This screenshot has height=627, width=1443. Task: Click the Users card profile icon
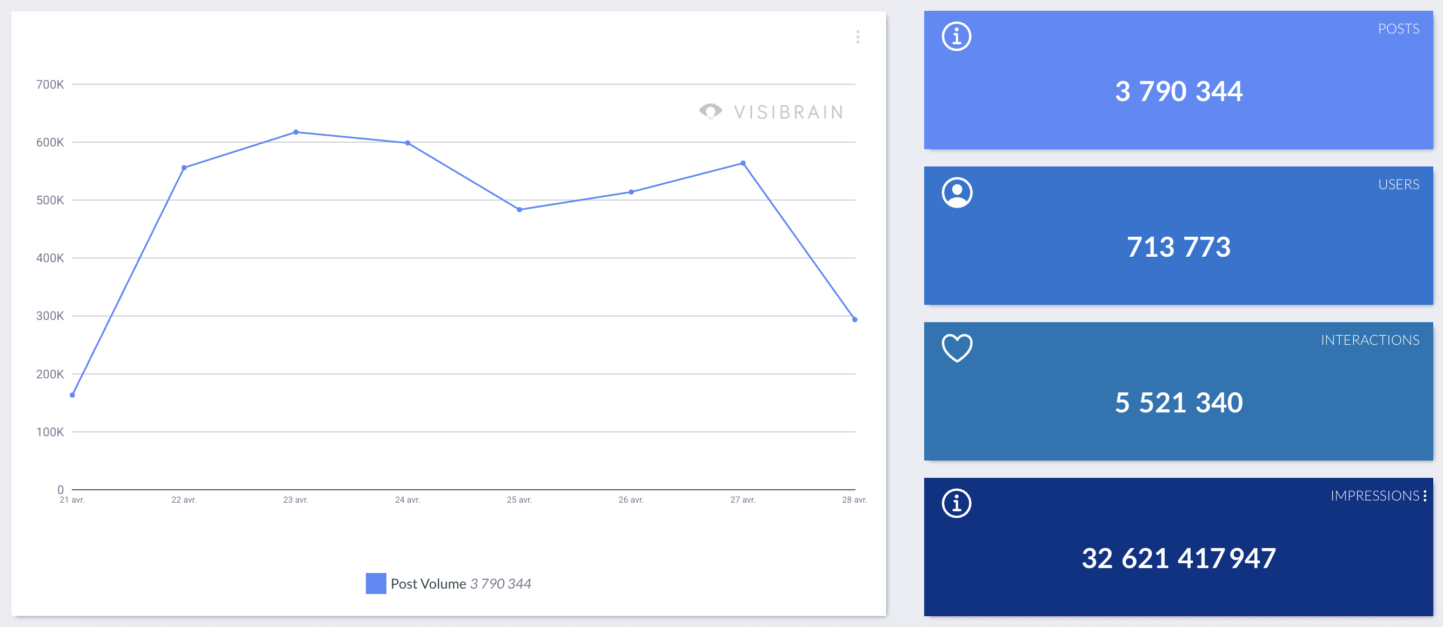[957, 193]
